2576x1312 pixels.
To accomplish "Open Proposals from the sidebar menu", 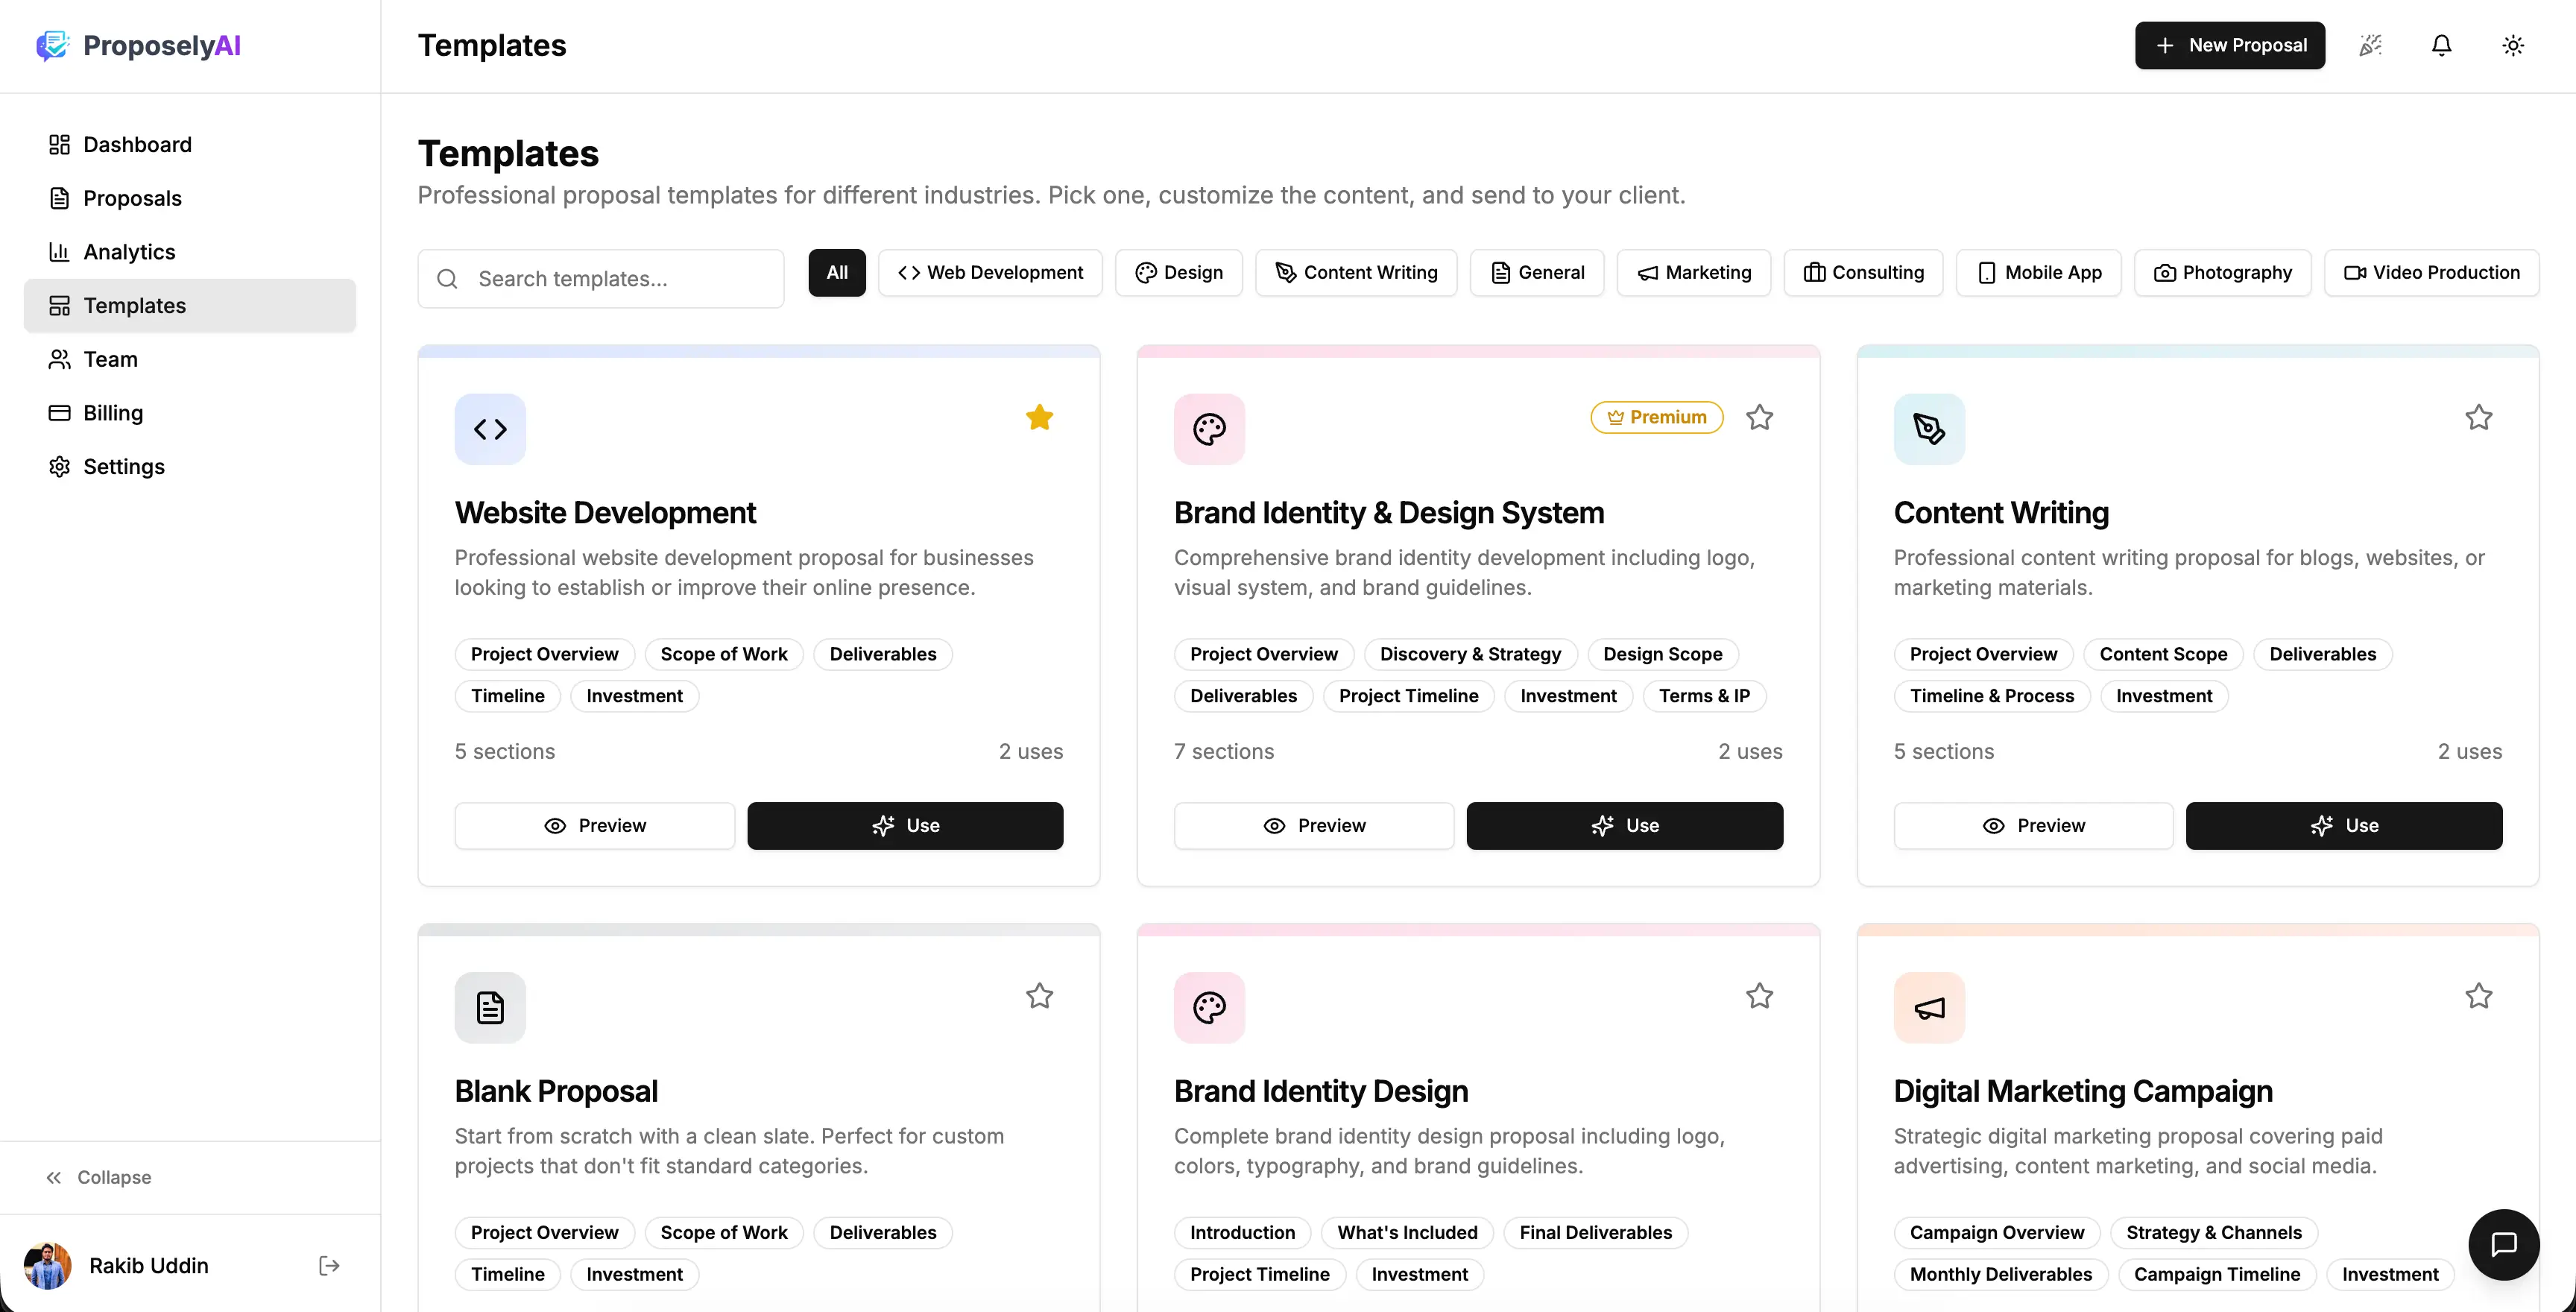I will tap(132, 198).
